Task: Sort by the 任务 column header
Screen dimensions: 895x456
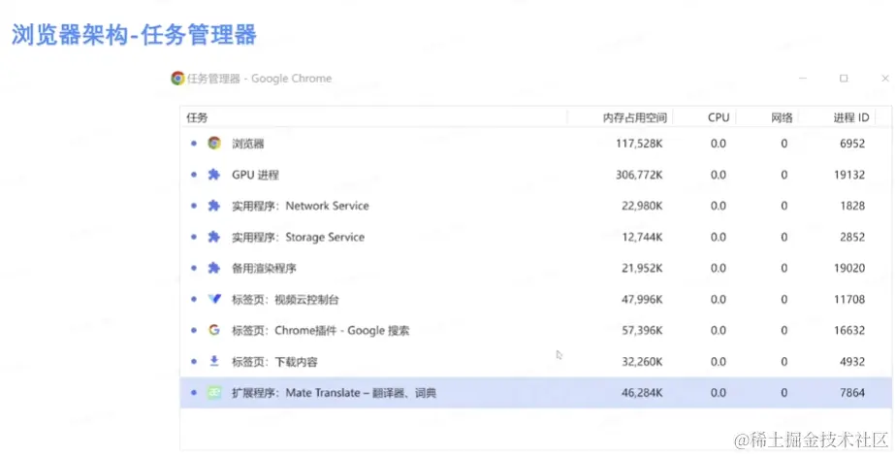Action: click(374, 117)
